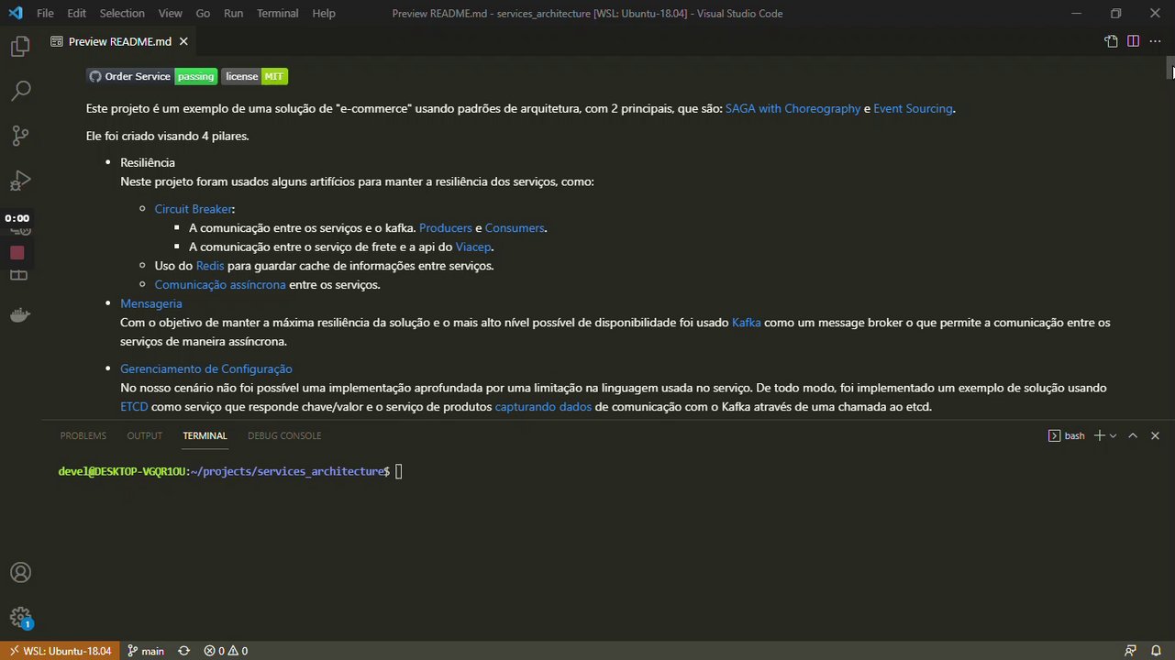Open the Edit menu
Screen dimensions: 1175x660
(x=77, y=13)
